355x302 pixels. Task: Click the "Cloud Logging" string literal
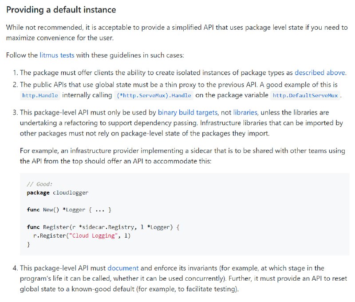point(93,236)
